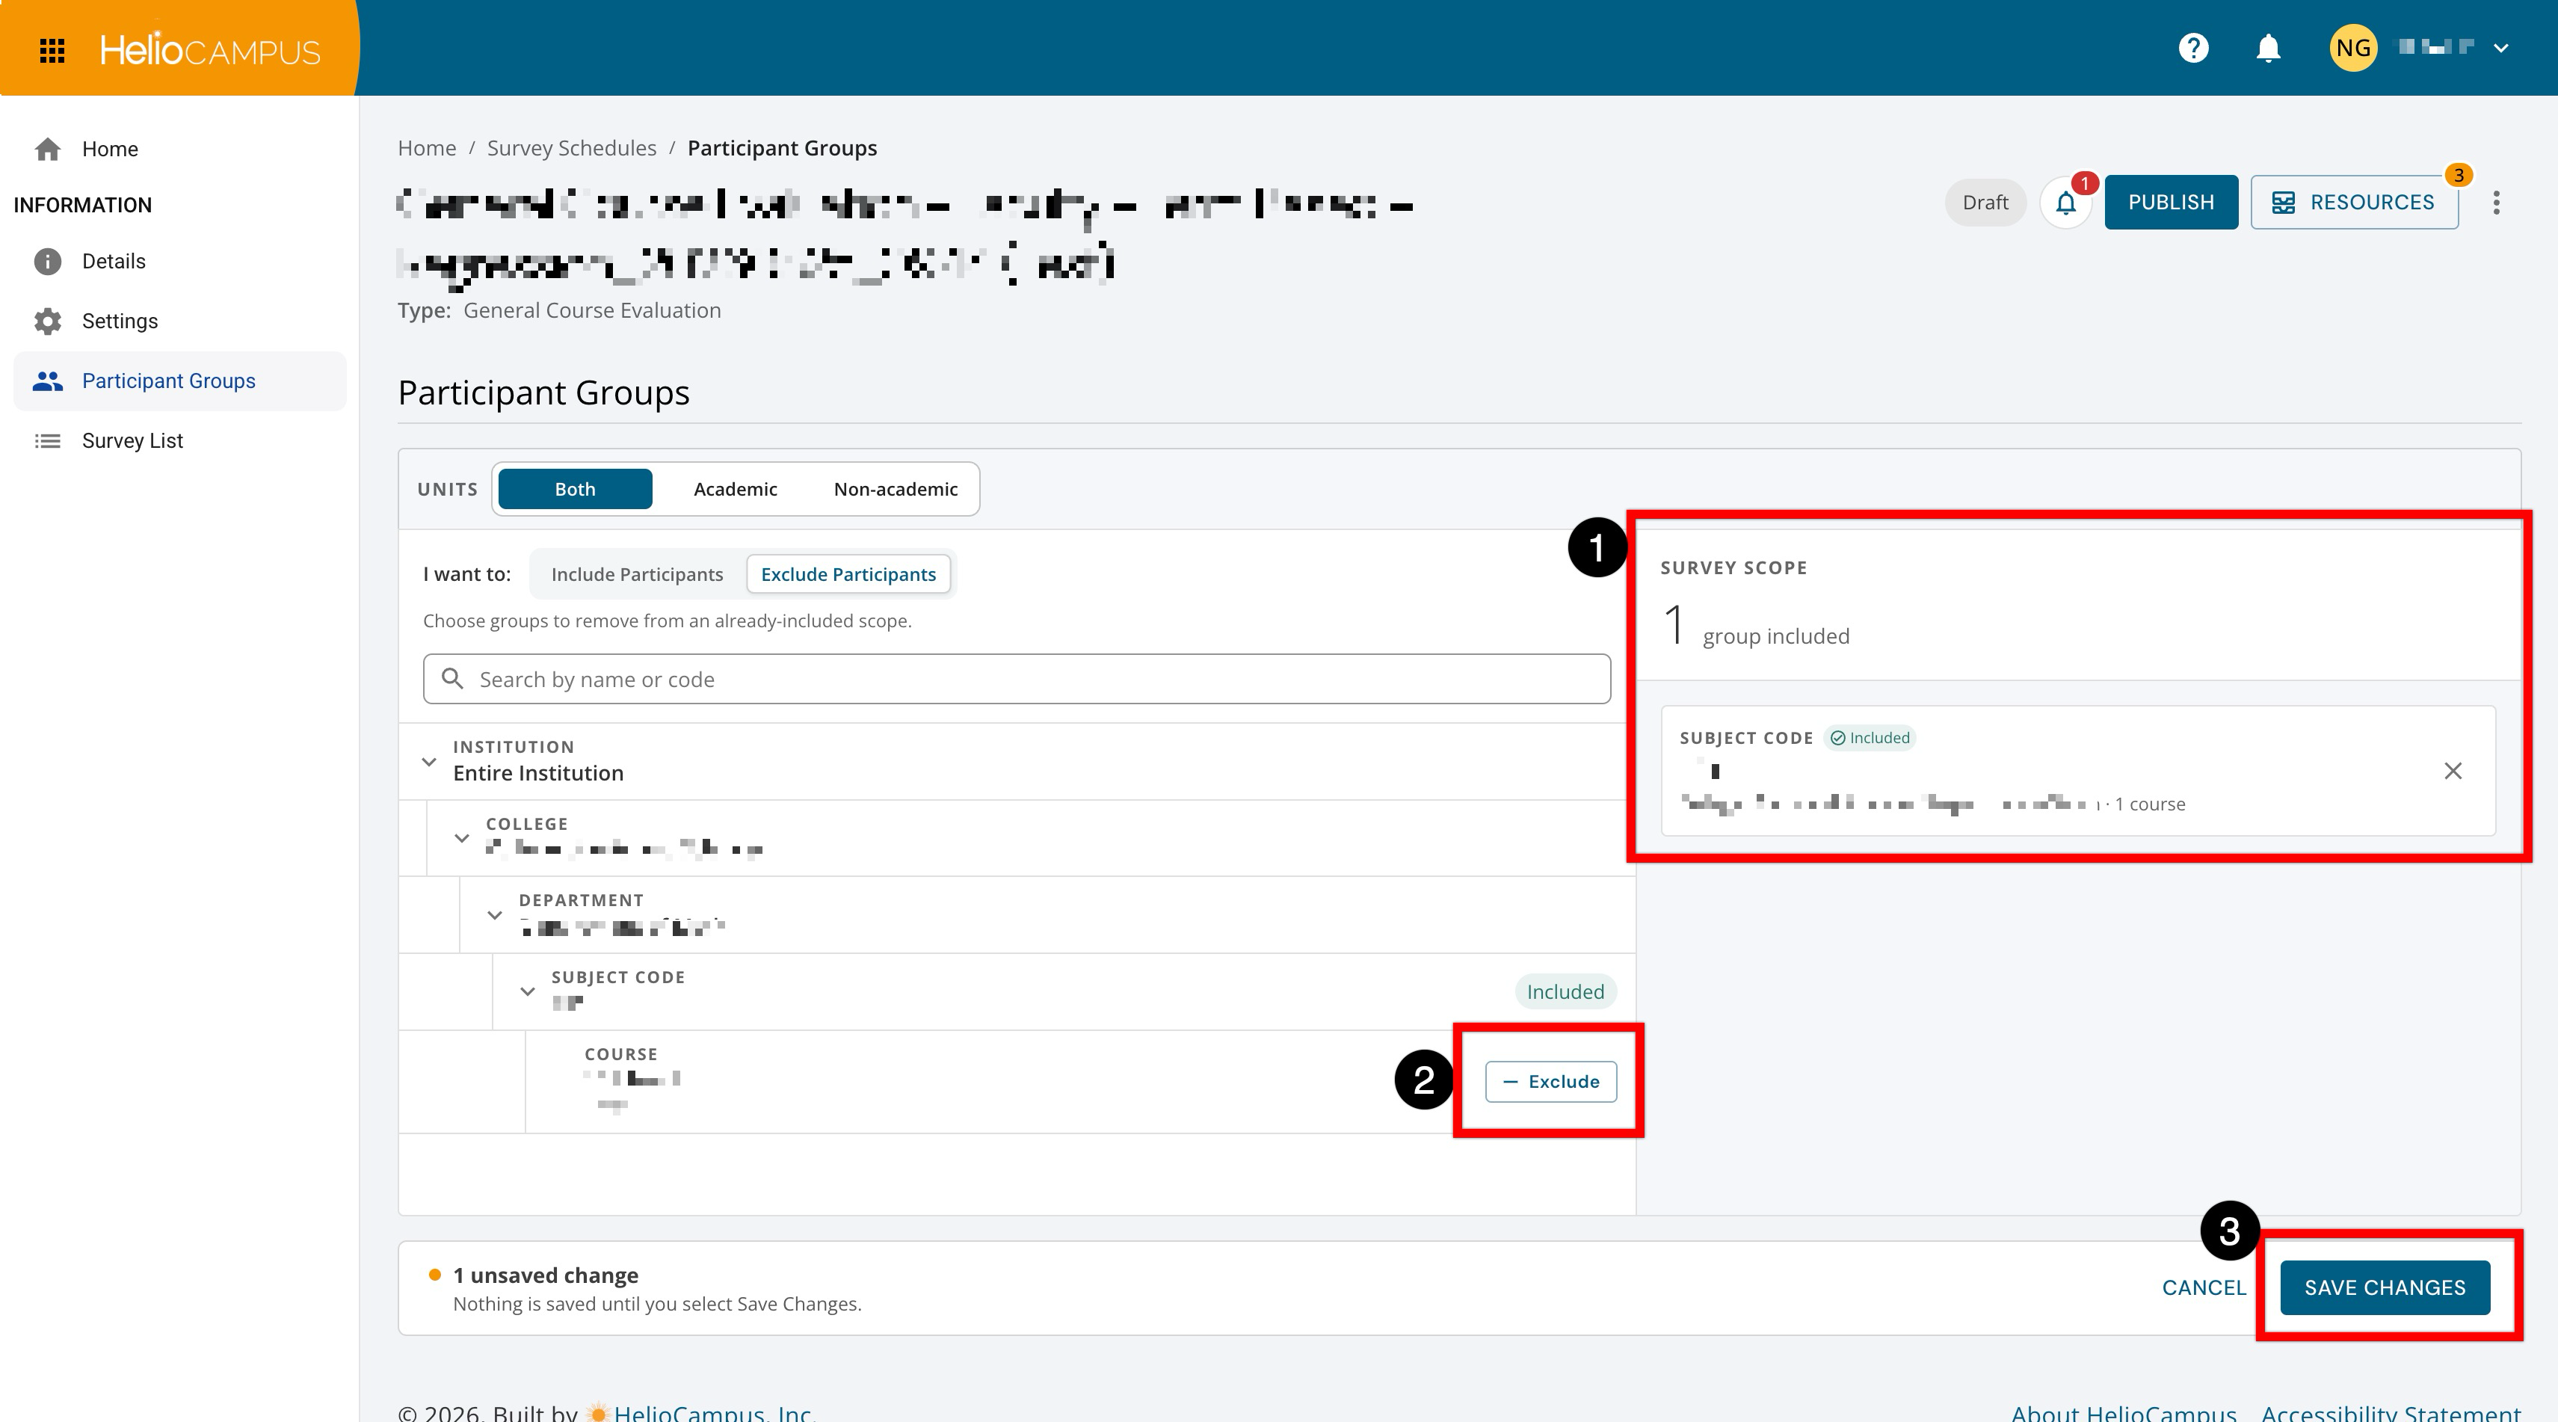Click the search magnifier icon

(x=453, y=679)
